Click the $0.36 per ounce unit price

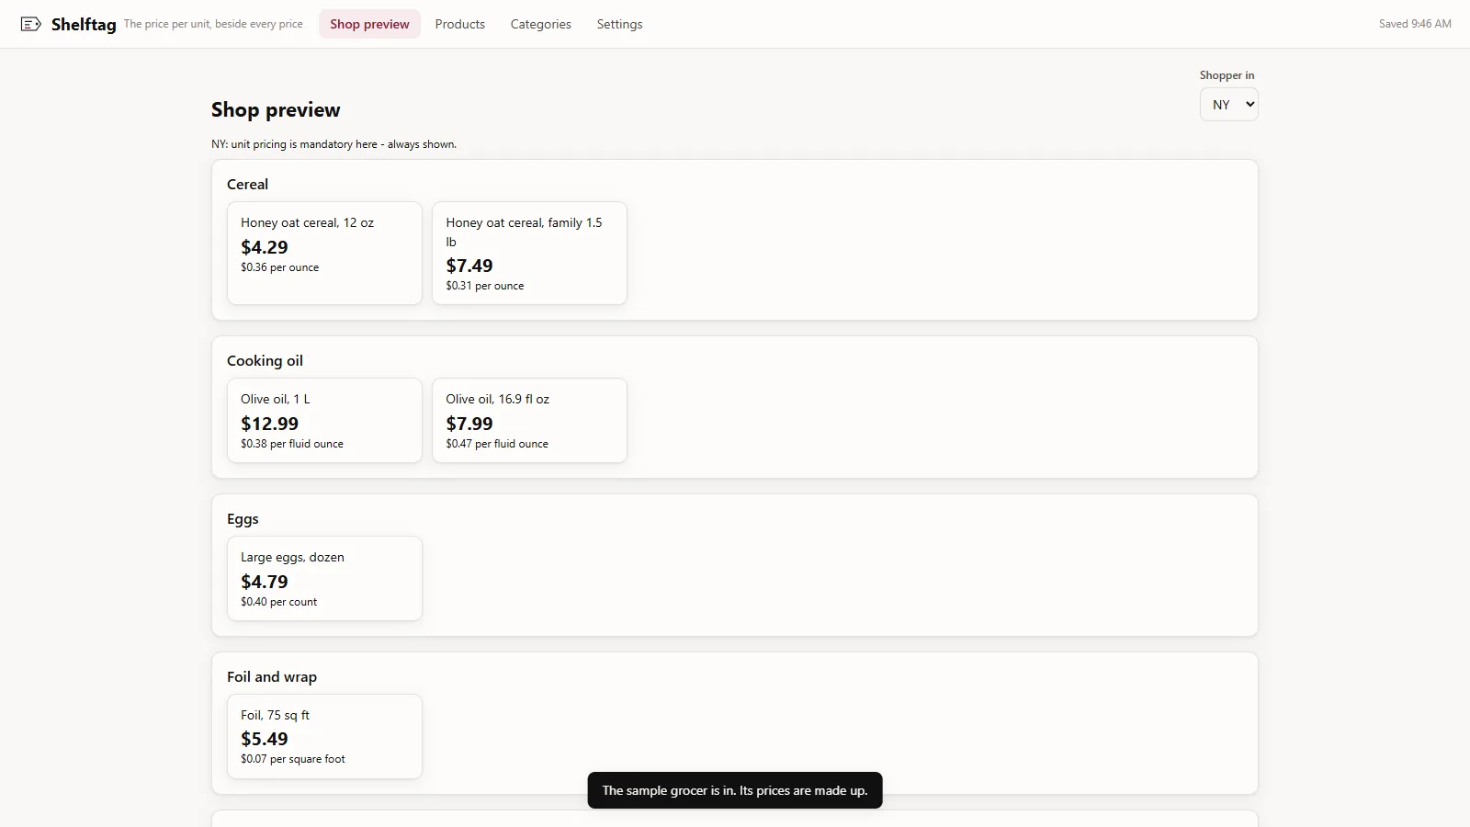[279, 267]
